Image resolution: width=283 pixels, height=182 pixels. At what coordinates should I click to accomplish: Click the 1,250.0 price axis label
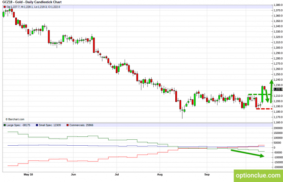278,74
